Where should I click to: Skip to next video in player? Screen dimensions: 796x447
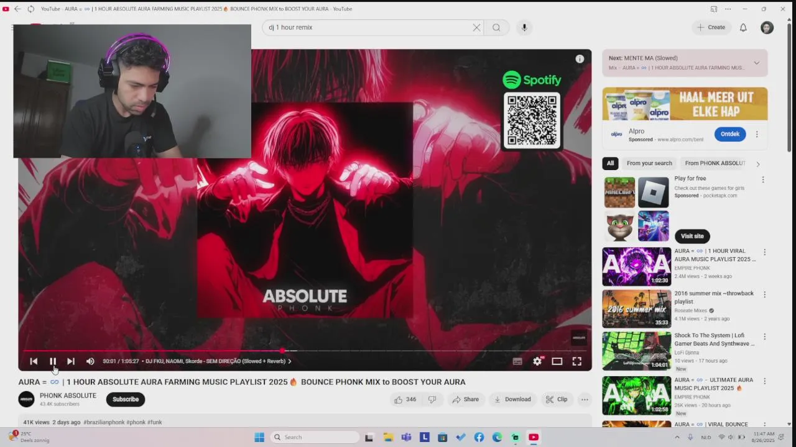tap(71, 361)
